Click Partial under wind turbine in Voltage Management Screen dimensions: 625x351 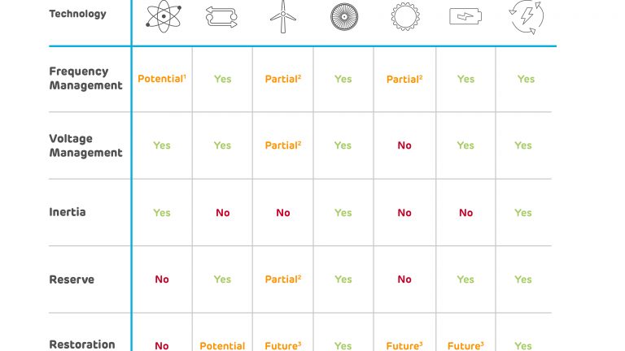pyautogui.click(x=282, y=145)
